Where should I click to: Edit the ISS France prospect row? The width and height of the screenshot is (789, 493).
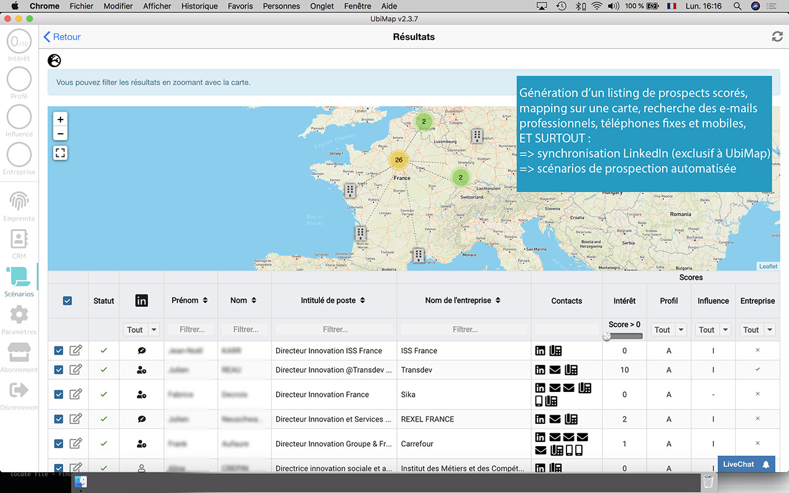[76, 351]
